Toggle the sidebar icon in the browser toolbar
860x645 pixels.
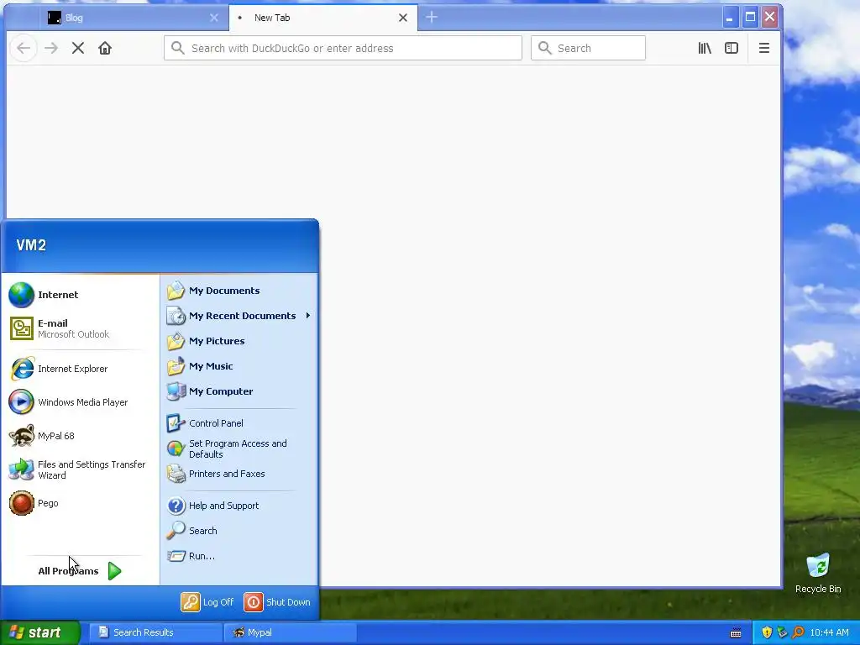pos(732,48)
